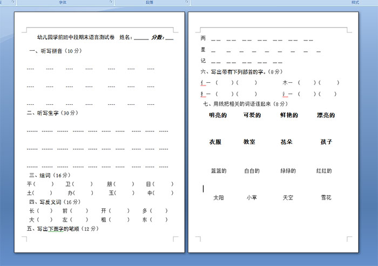The image size is (378, 266).
Task: Click the character 星 on the right page
Action: (x=203, y=50)
